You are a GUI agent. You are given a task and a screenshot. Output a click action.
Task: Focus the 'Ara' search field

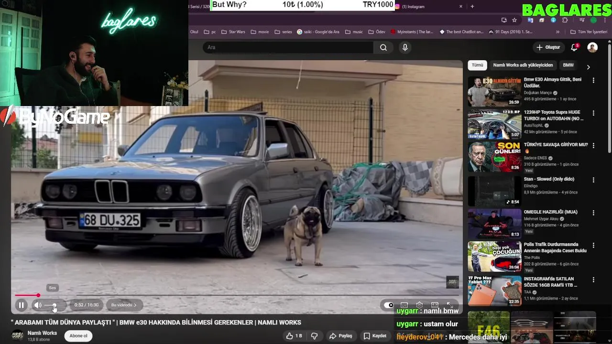tap(288, 47)
